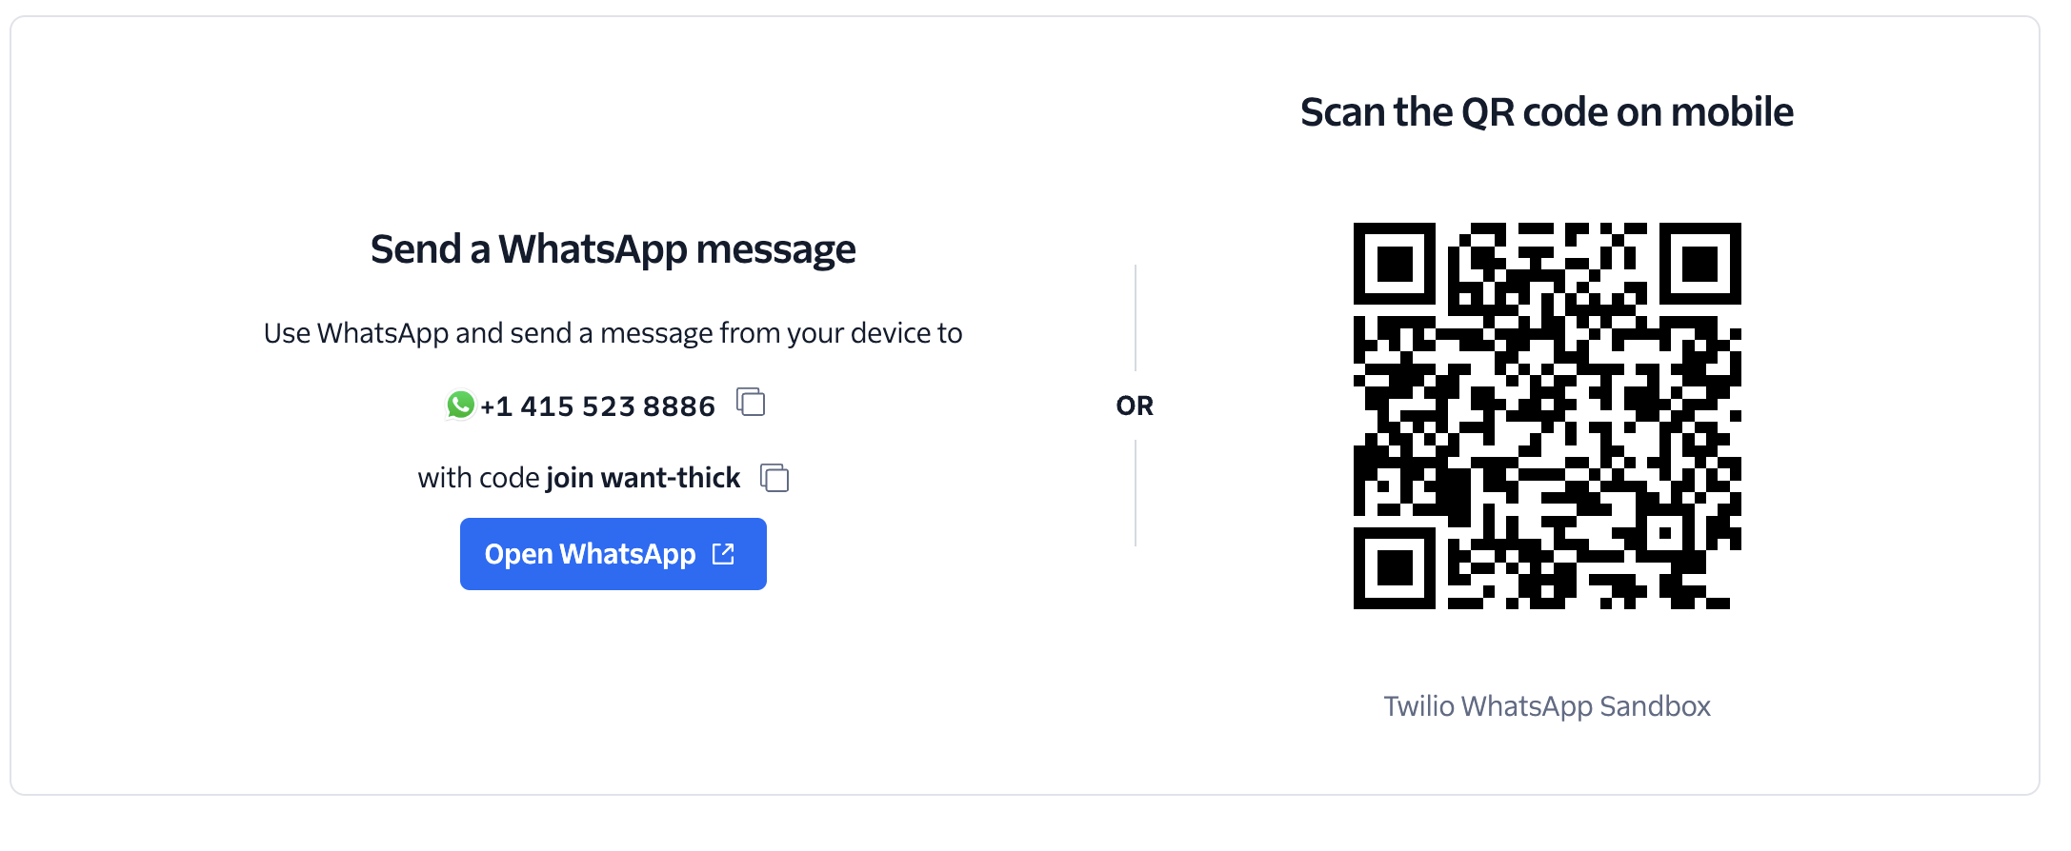The width and height of the screenshot is (2071, 851).
Task: Click external-link arrow icon on Open WhatsApp
Action: tap(724, 554)
